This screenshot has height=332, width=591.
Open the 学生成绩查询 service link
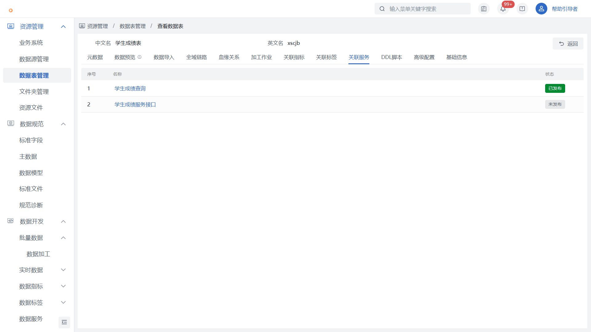pyautogui.click(x=130, y=89)
